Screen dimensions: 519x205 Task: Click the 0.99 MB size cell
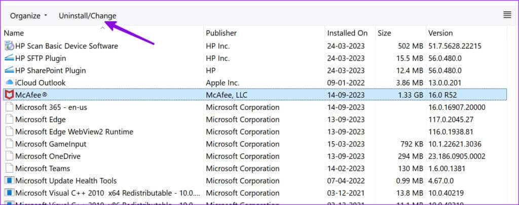(409, 181)
